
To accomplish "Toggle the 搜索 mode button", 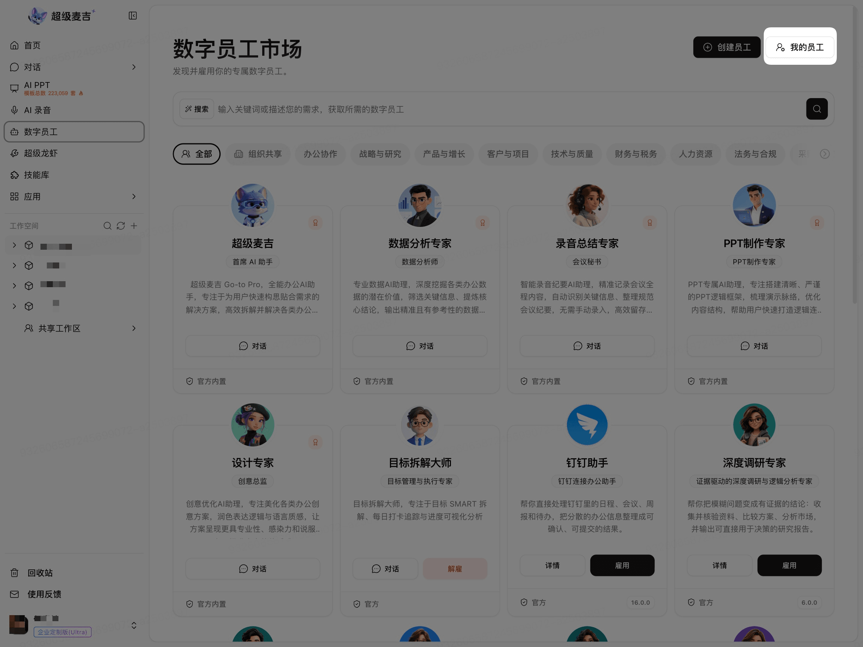I will pos(197,109).
